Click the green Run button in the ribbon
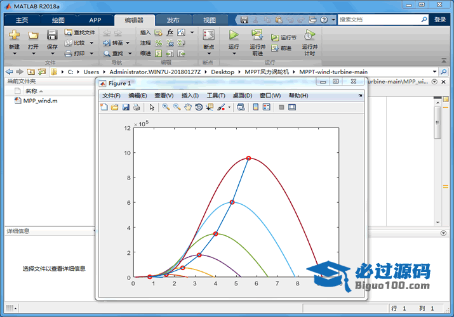 tap(234, 36)
